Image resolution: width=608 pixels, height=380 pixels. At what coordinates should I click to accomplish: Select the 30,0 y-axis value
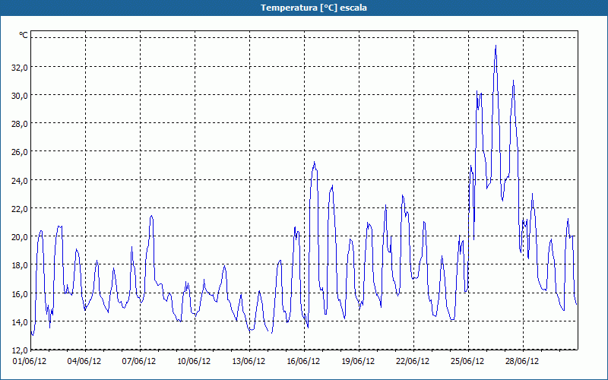click(x=20, y=96)
